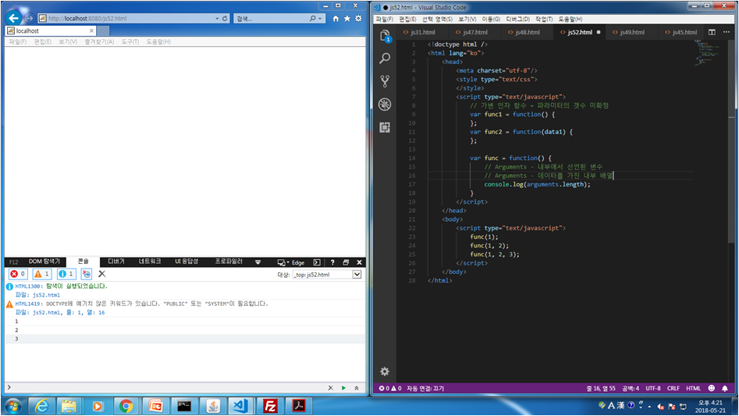Click line and column indicator in status bar

(x=600, y=388)
